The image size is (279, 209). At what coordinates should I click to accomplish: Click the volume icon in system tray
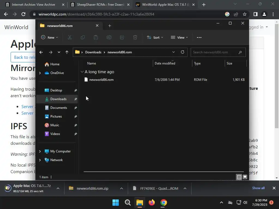pos(245,202)
